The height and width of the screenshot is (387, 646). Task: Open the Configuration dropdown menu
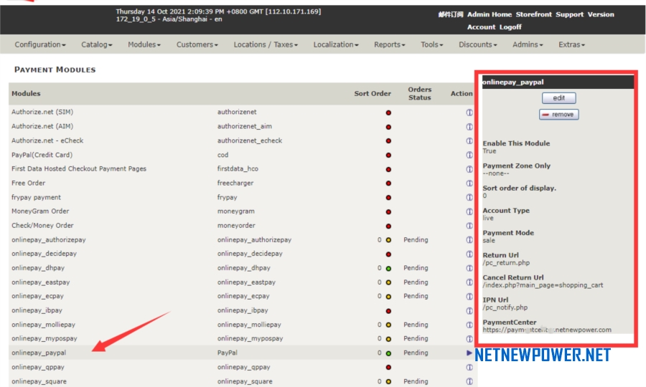click(x=40, y=44)
